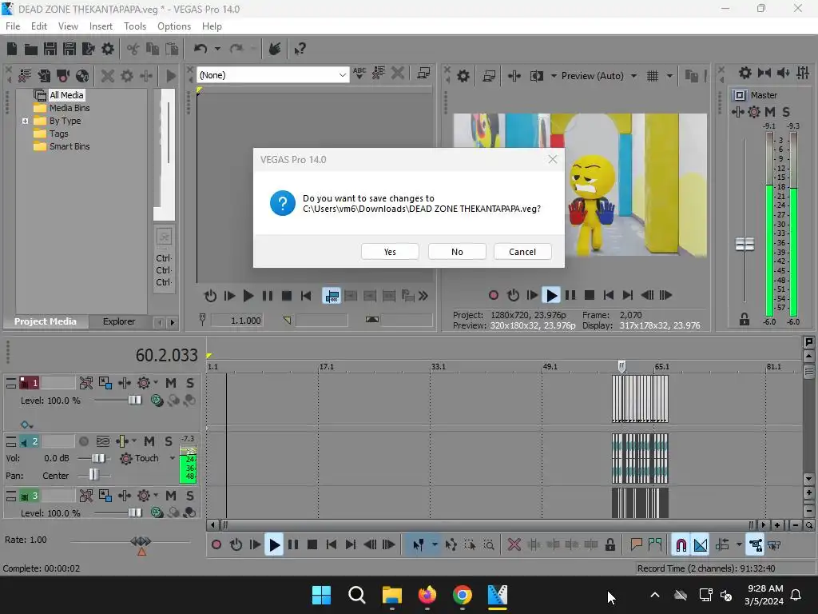Click Extract Audio from CD icon
This screenshot has width=818, height=614.
click(63, 76)
